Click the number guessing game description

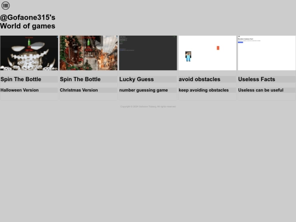tap(144, 90)
